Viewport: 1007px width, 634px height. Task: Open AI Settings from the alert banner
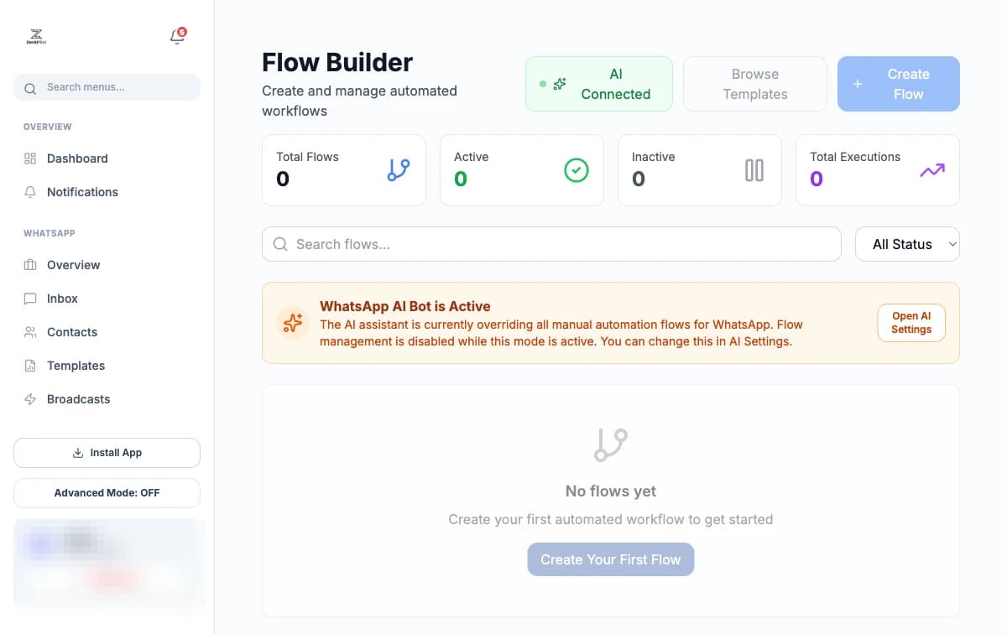[911, 322]
